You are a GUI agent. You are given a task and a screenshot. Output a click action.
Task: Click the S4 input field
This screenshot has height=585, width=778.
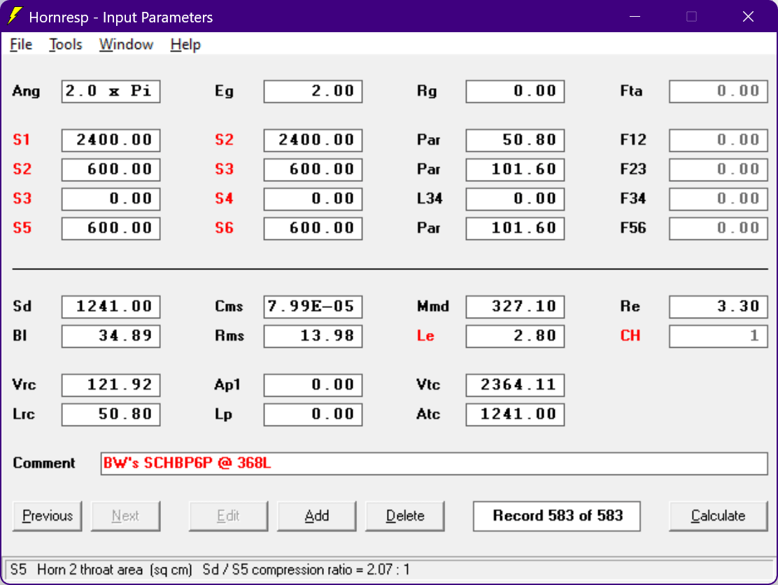tap(313, 199)
